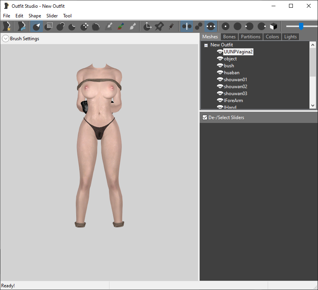Hide the shouwan03 mesh via eye icon
The image size is (318, 290).
click(x=220, y=93)
